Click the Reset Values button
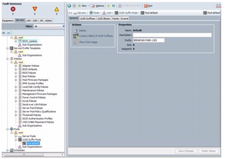Viewport: 244px width, 159px height. tap(208, 151)
